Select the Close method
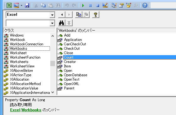Viewport: 176px width, 115px height. coord(69,53)
